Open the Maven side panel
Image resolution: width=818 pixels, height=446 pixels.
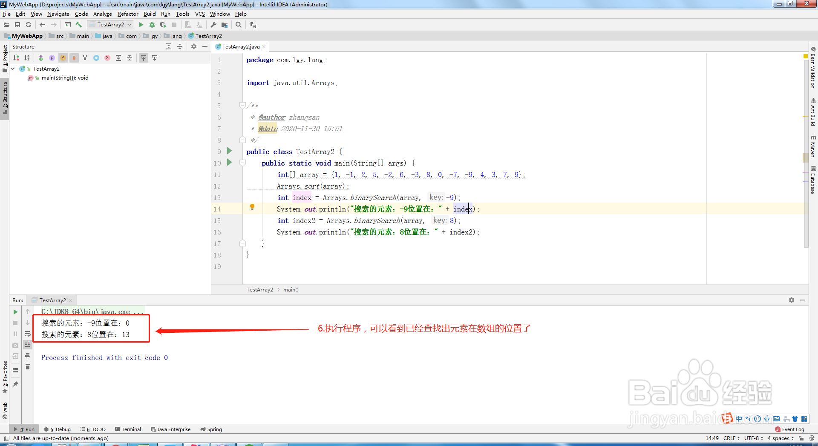tap(813, 146)
